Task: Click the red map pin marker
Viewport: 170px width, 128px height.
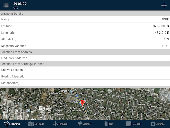Action: tap(83, 103)
